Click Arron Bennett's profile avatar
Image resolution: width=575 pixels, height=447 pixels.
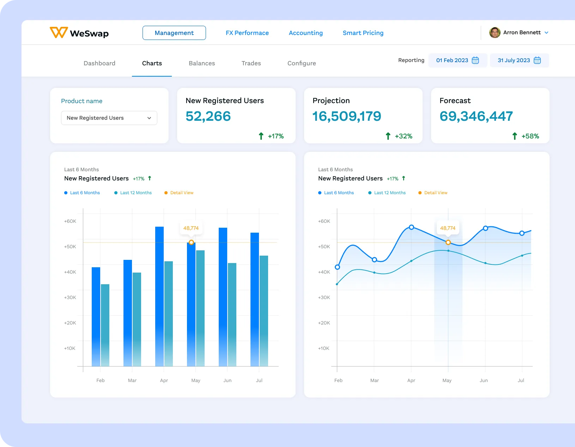point(495,32)
